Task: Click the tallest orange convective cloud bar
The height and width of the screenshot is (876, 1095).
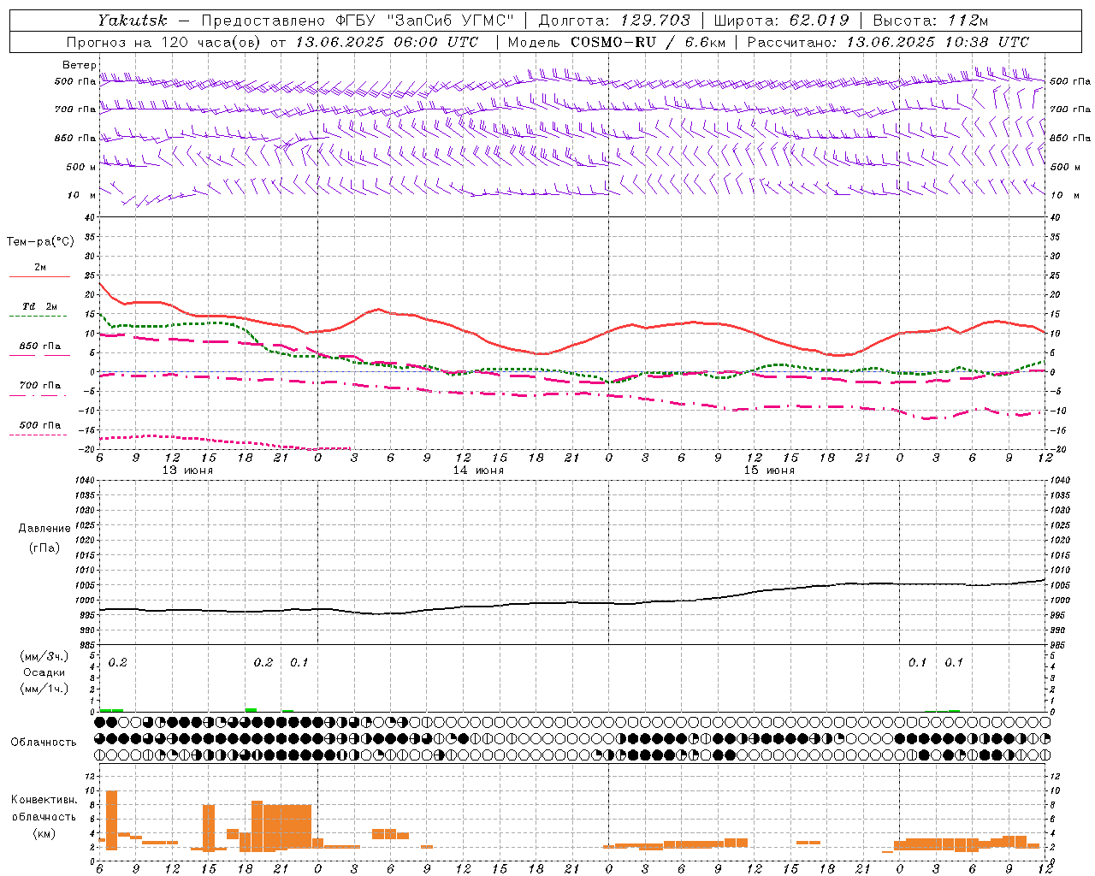Action: click(x=111, y=820)
